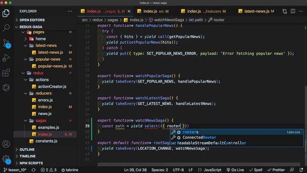
Task: Open Source Control view in activity bar
Action: (x=6, y=43)
